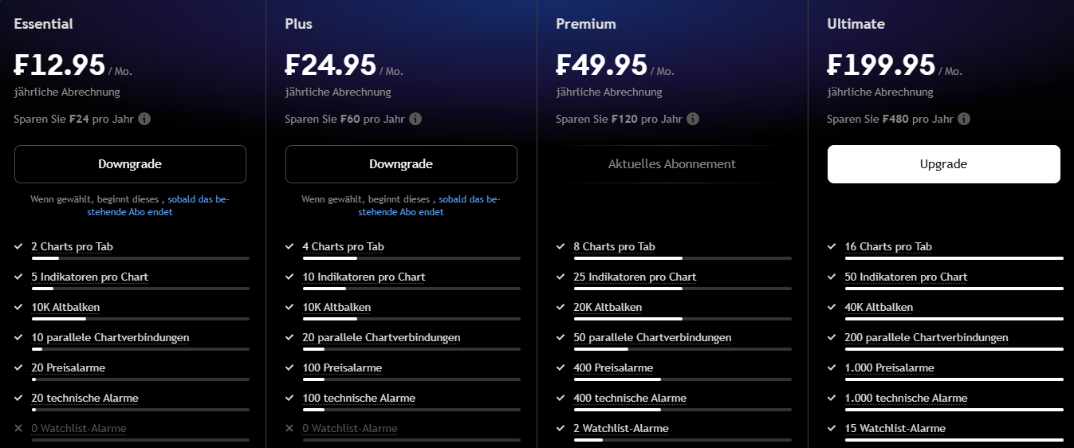Click X icon beside Essential 0 Watchlist-Alarme
The height and width of the screenshot is (448, 1074).
click(18, 428)
